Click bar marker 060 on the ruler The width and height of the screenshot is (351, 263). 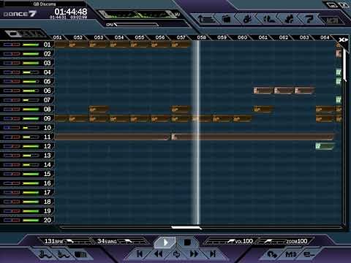(x=242, y=37)
